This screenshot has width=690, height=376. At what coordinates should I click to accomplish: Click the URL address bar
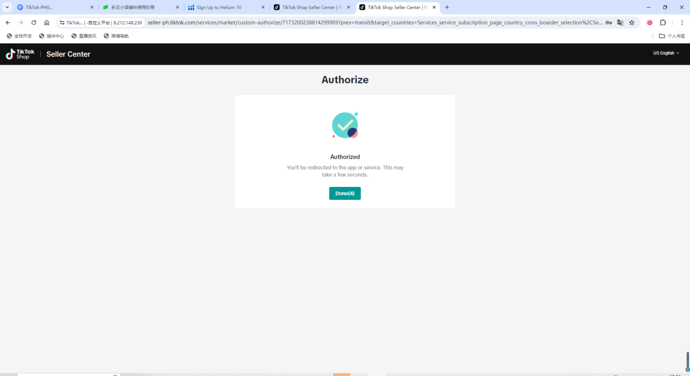pyautogui.click(x=375, y=23)
